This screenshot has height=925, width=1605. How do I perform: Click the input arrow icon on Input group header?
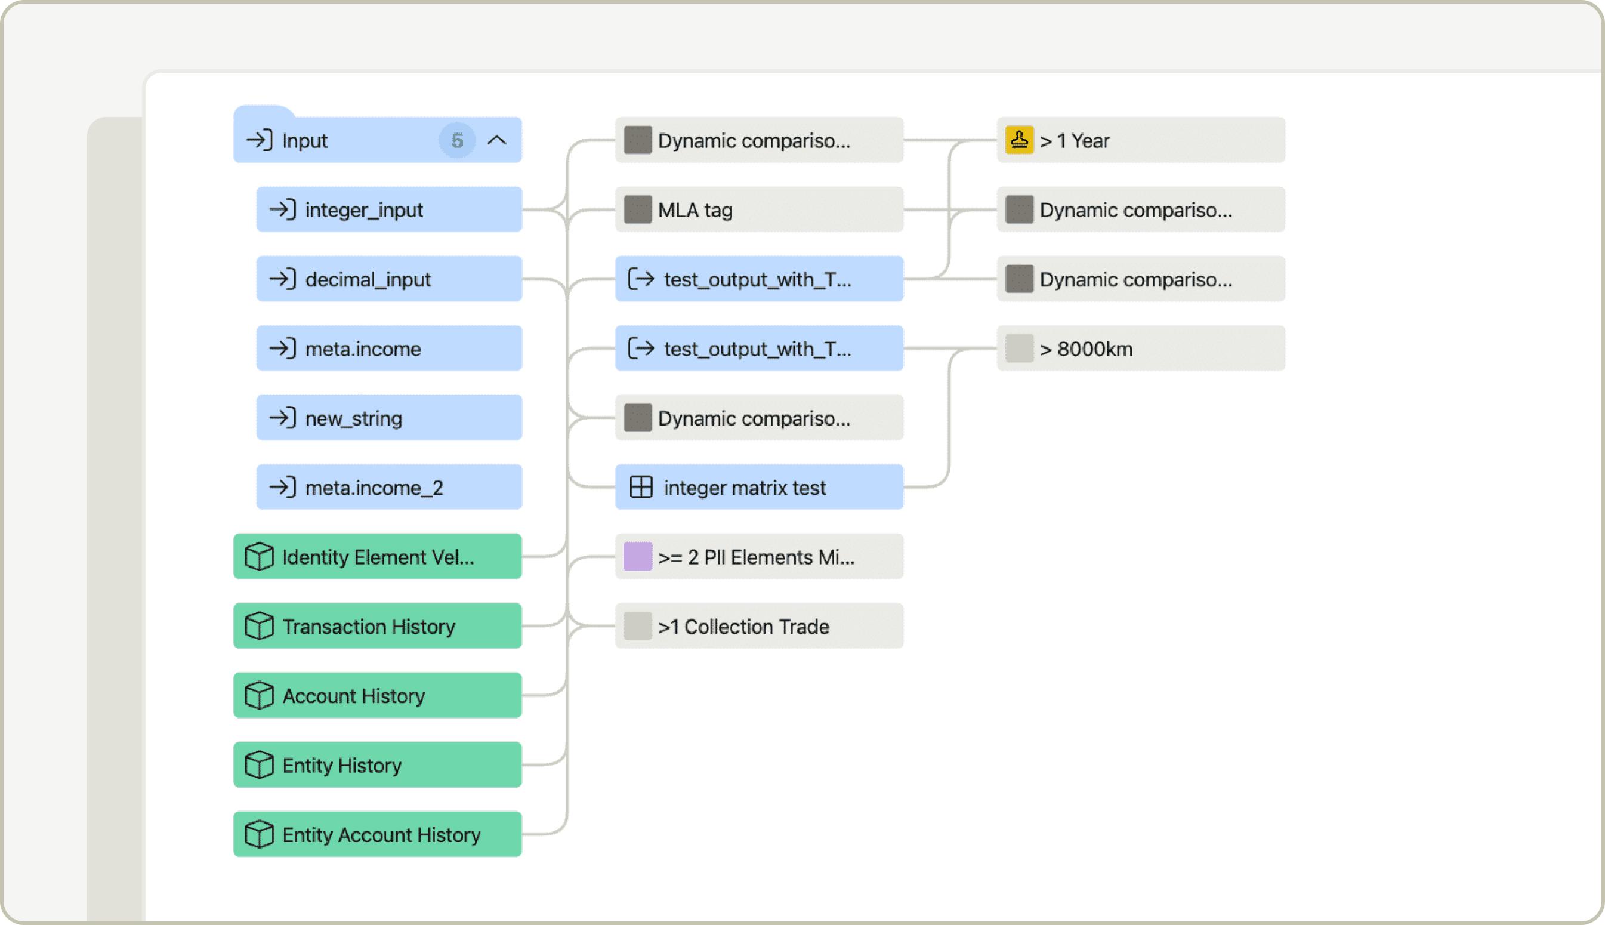click(259, 140)
